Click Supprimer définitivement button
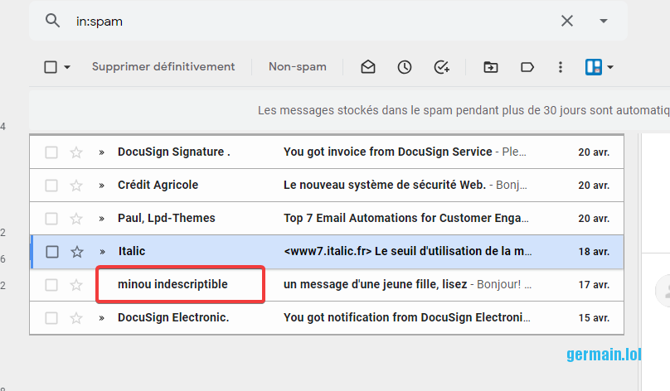This screenshot has width=670, height=391. 163,67
